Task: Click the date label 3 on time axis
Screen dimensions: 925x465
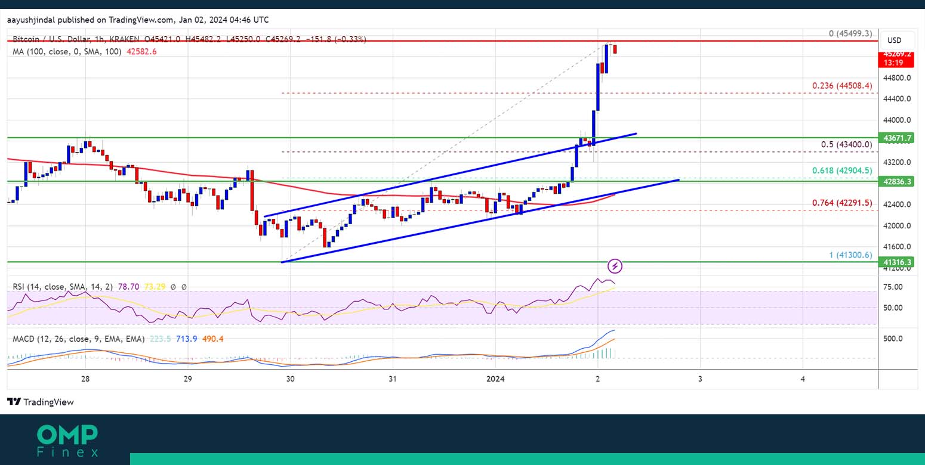Action: pyautogui.click(x=700, y=379)
